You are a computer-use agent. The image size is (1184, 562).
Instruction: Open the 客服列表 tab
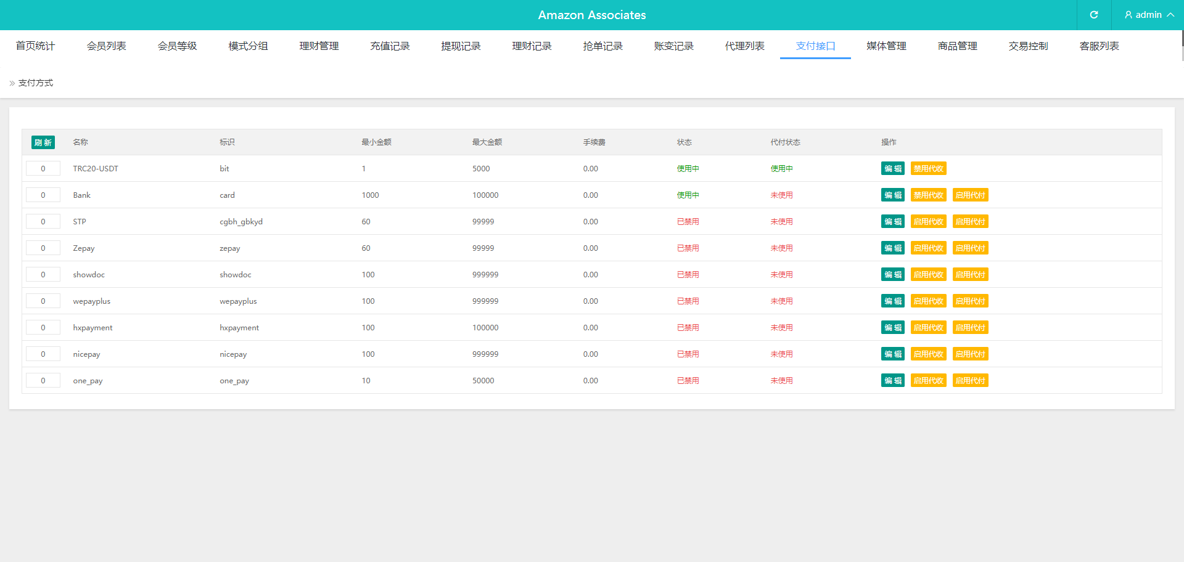[1099, 46]
